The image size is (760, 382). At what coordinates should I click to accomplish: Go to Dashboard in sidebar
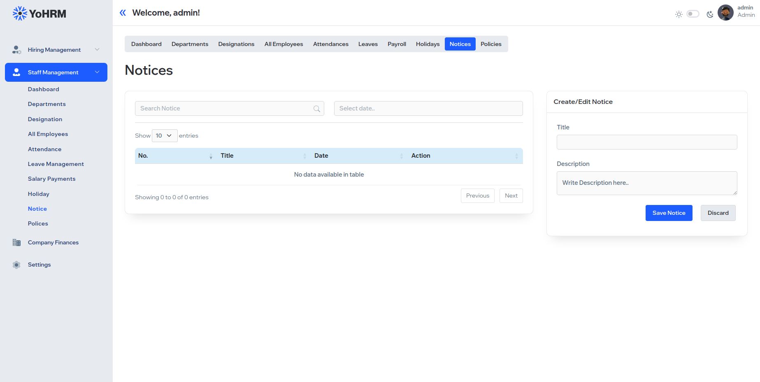click(x=44, y=89)
